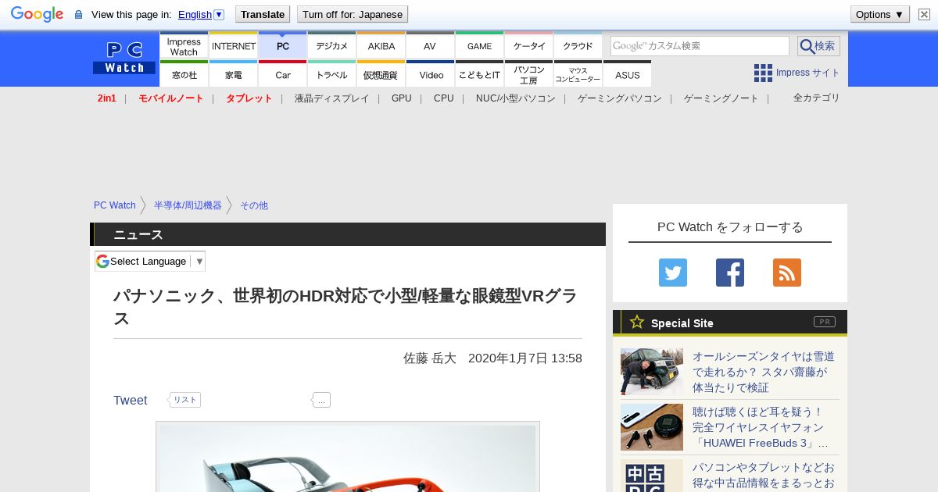This screenshot has width=938, height=492.
Task: Open the ASUS tab
Action: pos(628,74)
